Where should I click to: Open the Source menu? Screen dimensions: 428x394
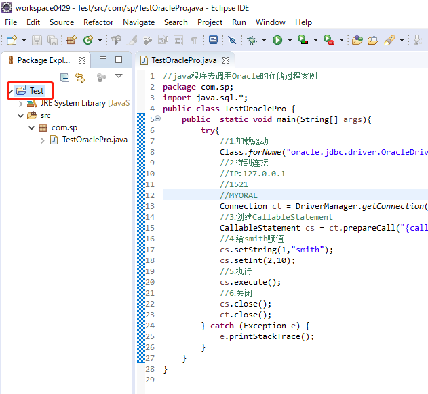pyautogui.click(x=62, y=22)
